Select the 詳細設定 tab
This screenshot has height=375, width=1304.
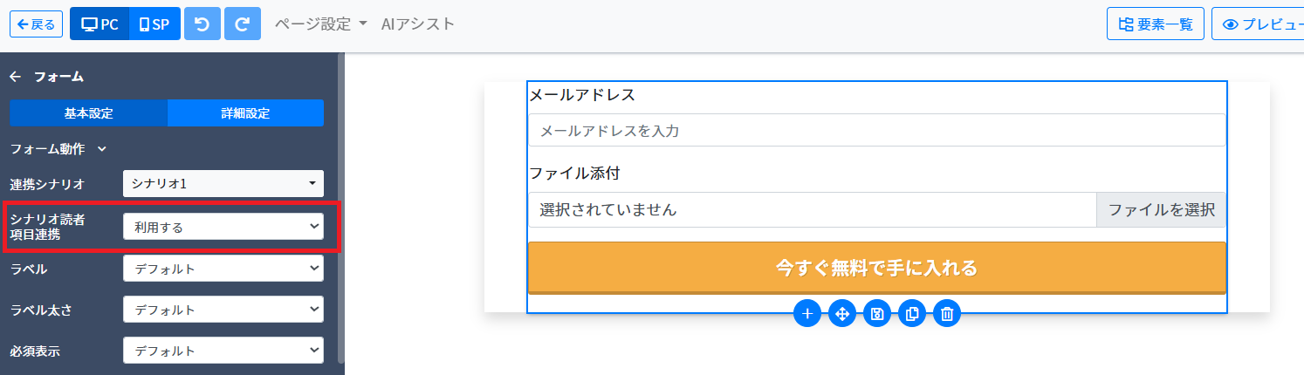pyautogui.click(x=245, y=113)
